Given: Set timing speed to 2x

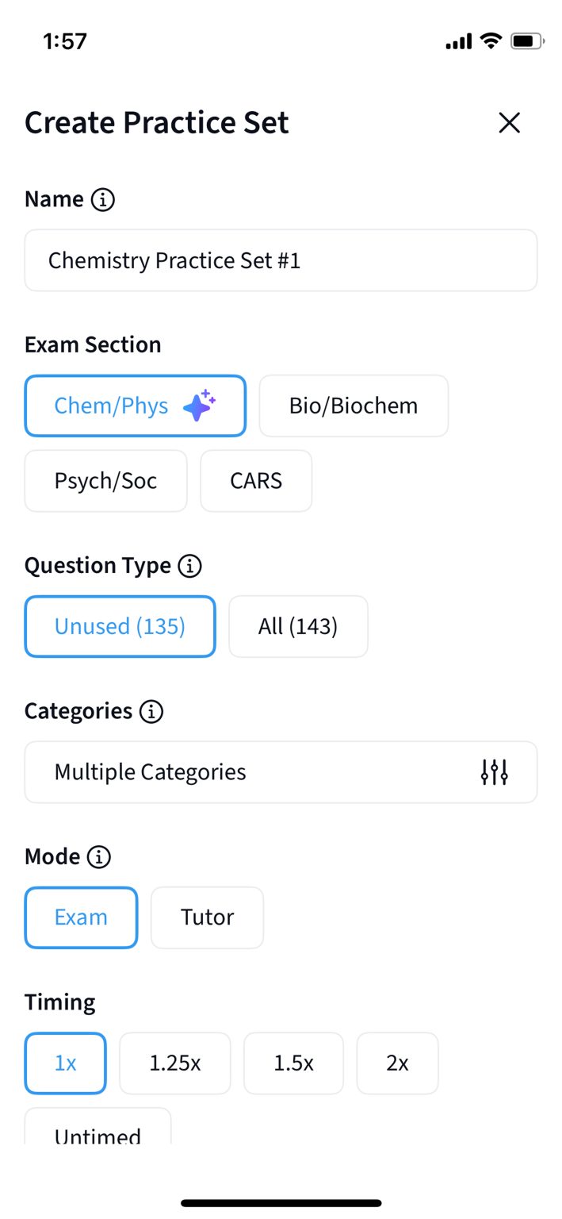Looking at the screenshot, I should click(397, 1063).
